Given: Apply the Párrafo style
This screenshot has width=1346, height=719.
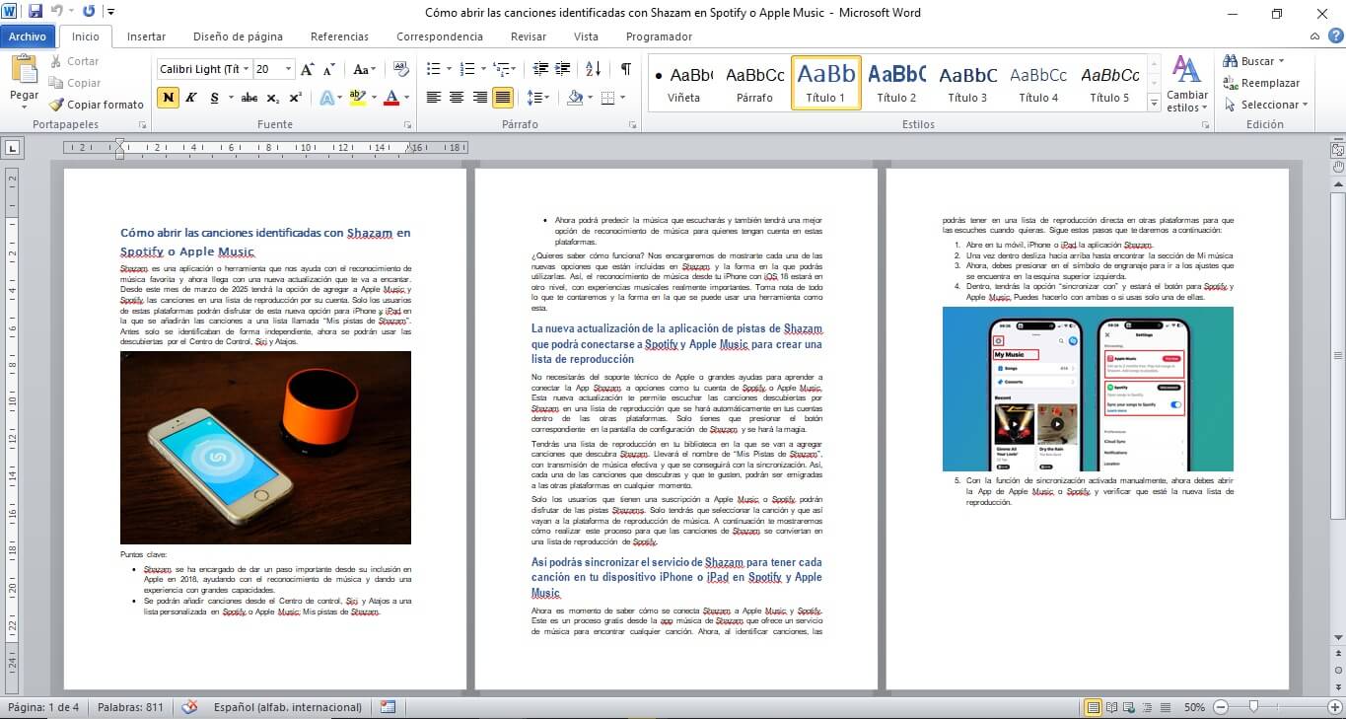Looking at the screenshot, I should 754,83.
